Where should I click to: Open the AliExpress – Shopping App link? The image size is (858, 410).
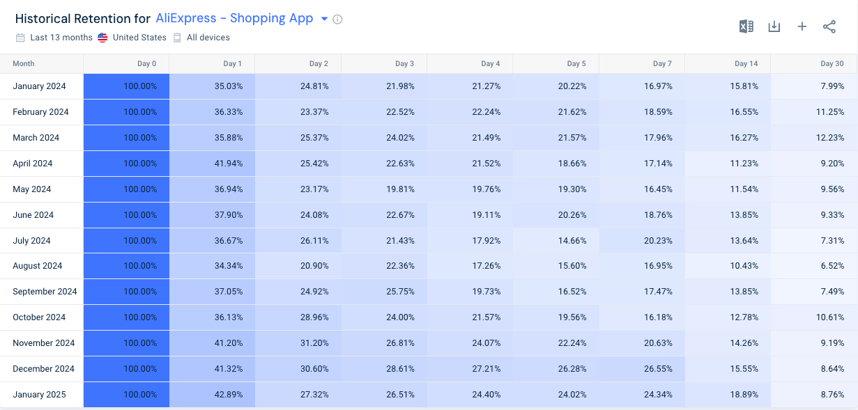click(x=235, y=19)
